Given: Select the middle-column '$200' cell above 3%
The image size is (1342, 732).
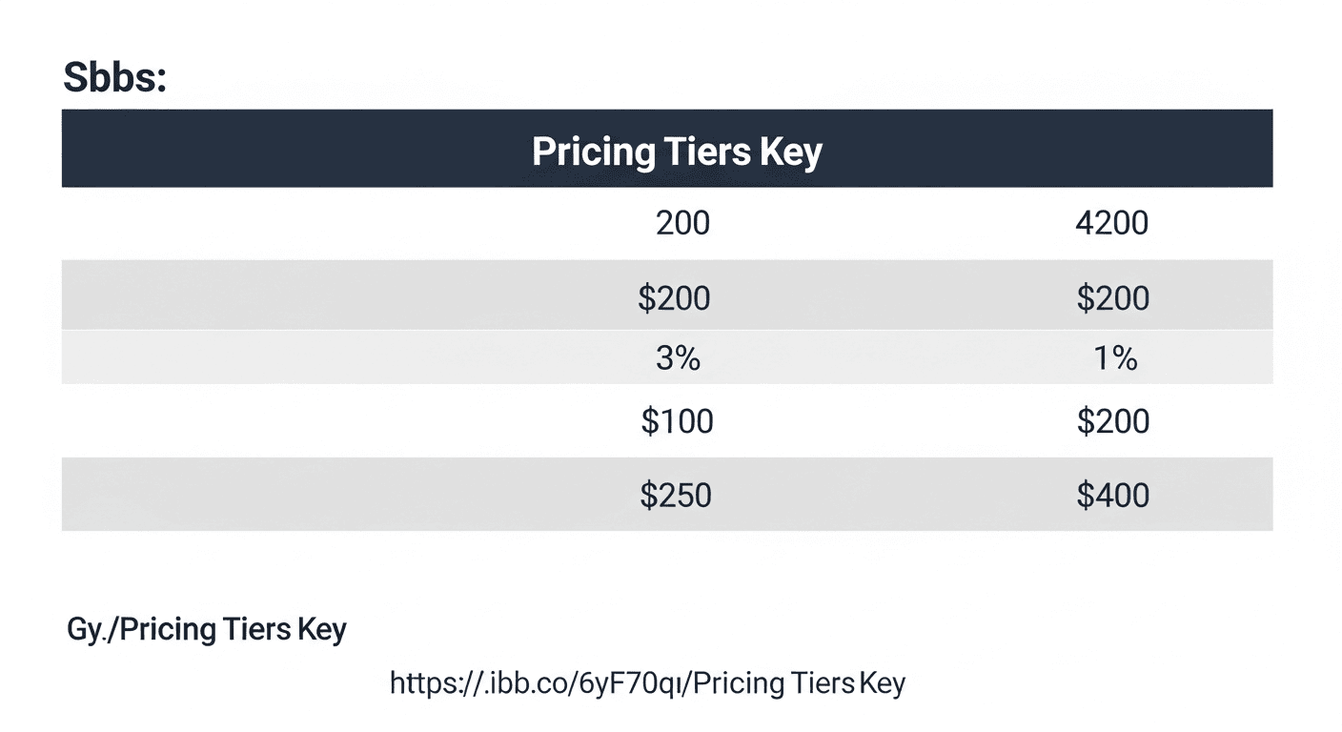Looking at the screenshot, I should (674, 298).
